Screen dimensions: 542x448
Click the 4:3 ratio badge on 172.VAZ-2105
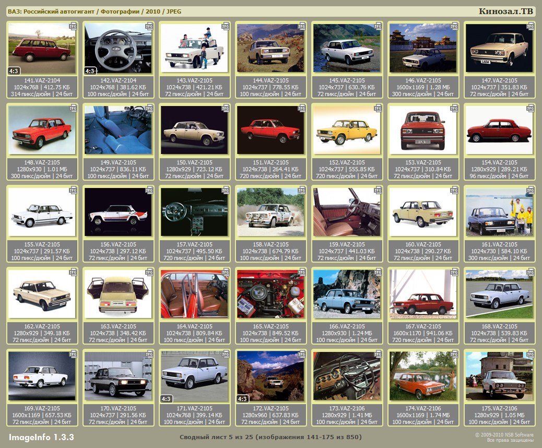point(243,399)
